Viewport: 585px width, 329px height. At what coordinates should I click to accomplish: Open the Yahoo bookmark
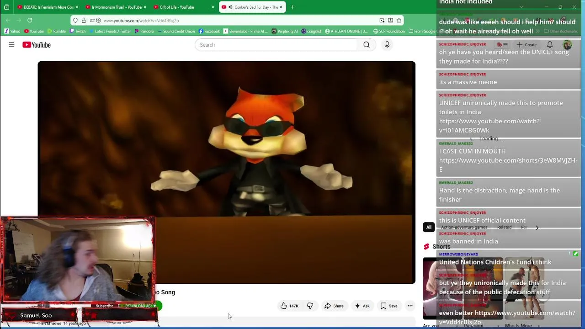click(x=12, y=31)
